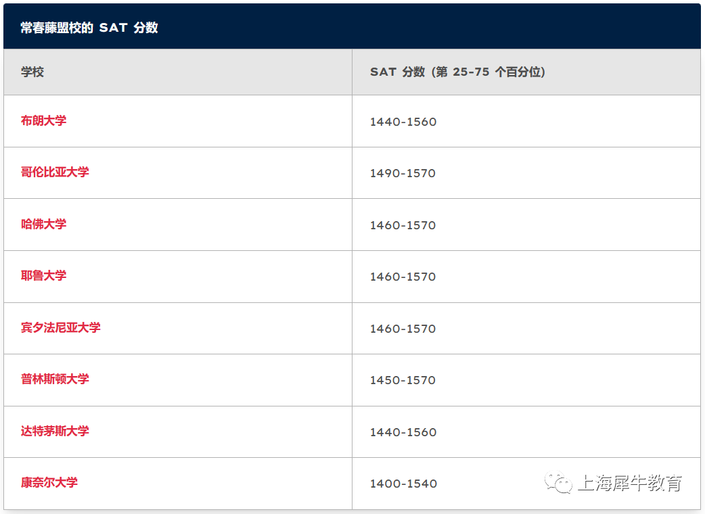Click the 上海犀牛教育 watermark text
The width and height of the screenshot is (705, 514).
[630, 483]
